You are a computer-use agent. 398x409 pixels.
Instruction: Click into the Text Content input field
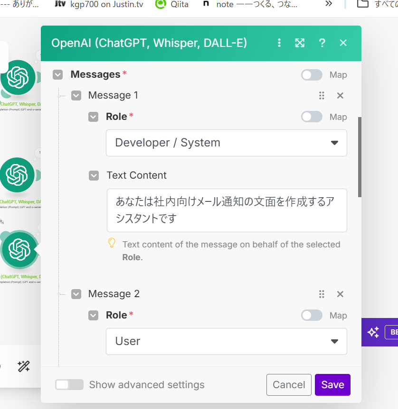[227, 210]
